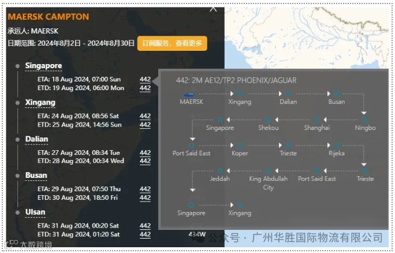This screenshot has height=253, width=395.
Task: Click 442 link beside Xingang ETD
Action: pyautogui.click(x=146, y=125)
